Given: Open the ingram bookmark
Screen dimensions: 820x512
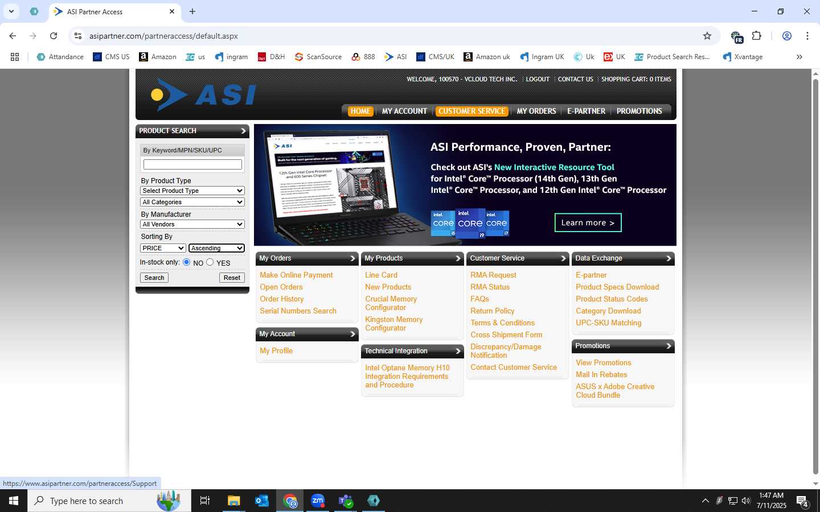Looking at the screenshot, I should click(x=231, y=57).
